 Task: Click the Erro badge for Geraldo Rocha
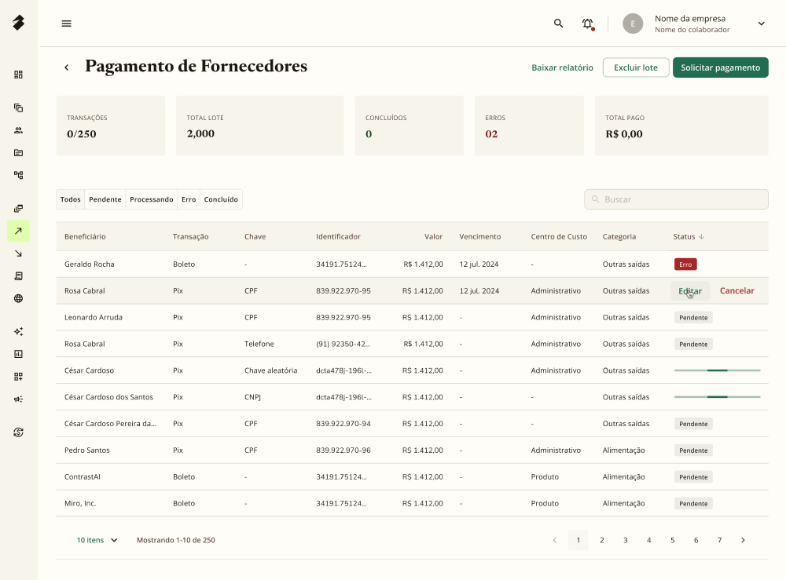(x=685, y=264)
